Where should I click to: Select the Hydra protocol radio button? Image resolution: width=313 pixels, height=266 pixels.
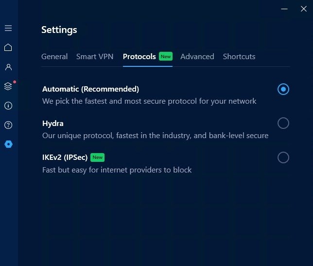click(x=283, y=123)
